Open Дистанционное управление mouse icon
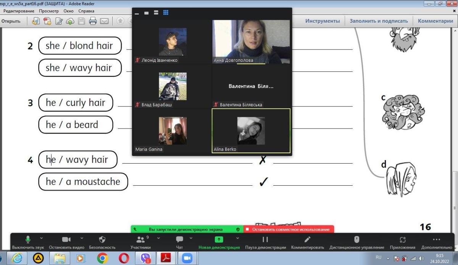Viewport: 458px width, 265px height. pos(357,243)
